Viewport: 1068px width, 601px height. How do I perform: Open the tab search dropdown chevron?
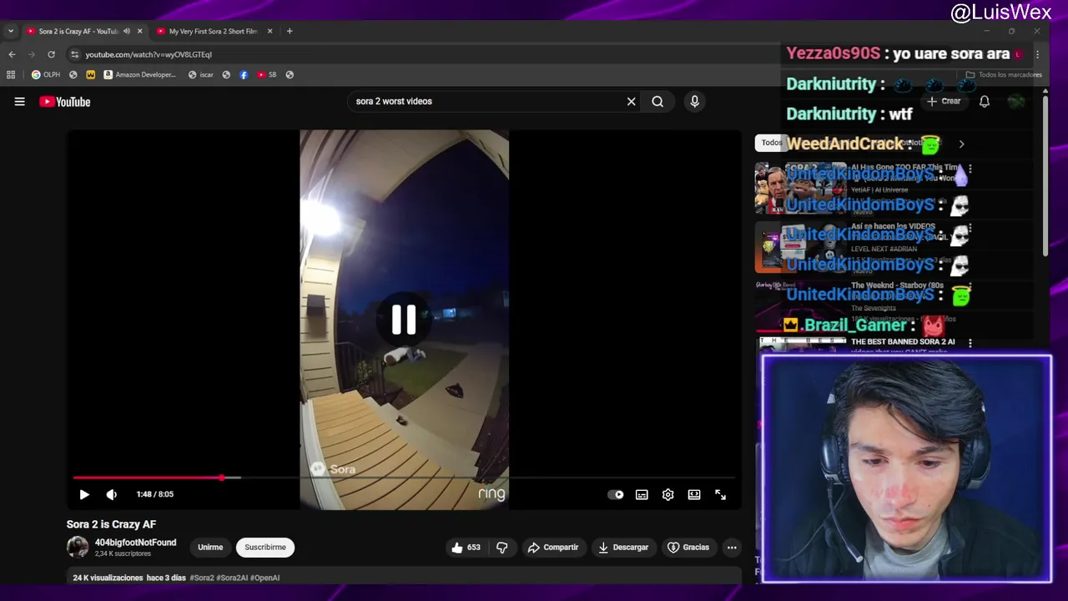[11, 31]
